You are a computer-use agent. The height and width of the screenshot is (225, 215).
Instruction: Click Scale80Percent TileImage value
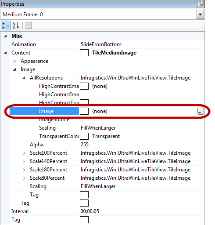[136, 178]
